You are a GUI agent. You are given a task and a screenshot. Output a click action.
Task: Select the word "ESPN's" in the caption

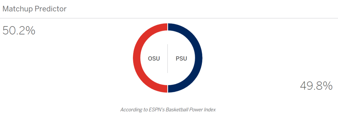click(x=160, y=109)
